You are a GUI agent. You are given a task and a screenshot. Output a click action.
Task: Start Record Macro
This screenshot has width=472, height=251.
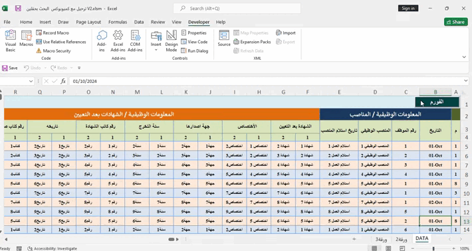point(53,33)
